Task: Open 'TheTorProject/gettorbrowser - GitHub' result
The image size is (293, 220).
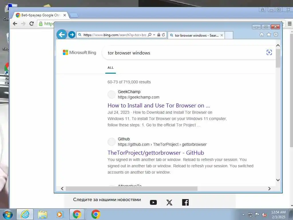Action: pyautogui.click(x=156, y=153)
